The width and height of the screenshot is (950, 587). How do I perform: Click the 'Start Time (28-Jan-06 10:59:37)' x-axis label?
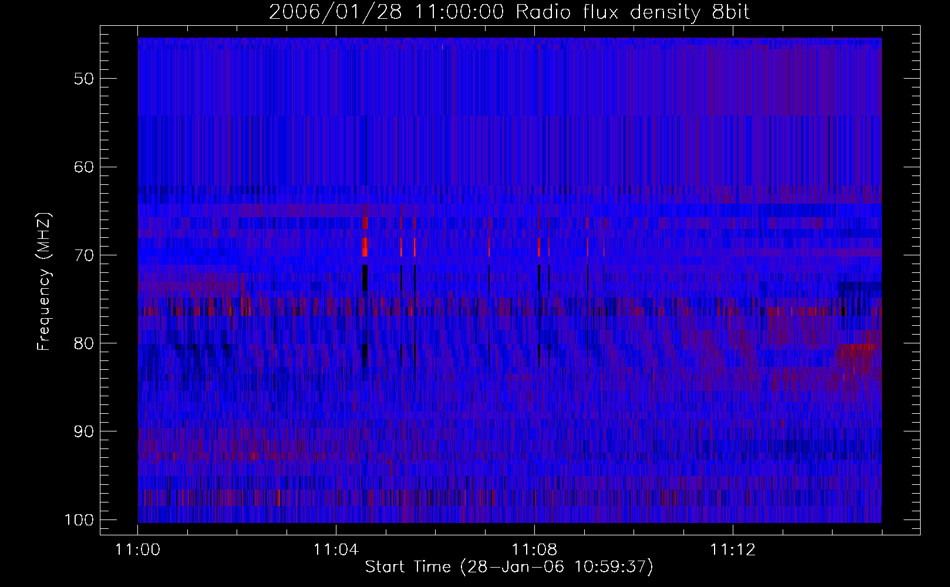[509, 567]
